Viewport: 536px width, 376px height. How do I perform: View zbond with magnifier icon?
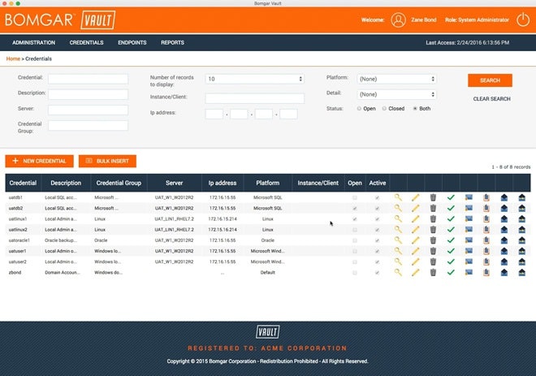tap(398, 272)
